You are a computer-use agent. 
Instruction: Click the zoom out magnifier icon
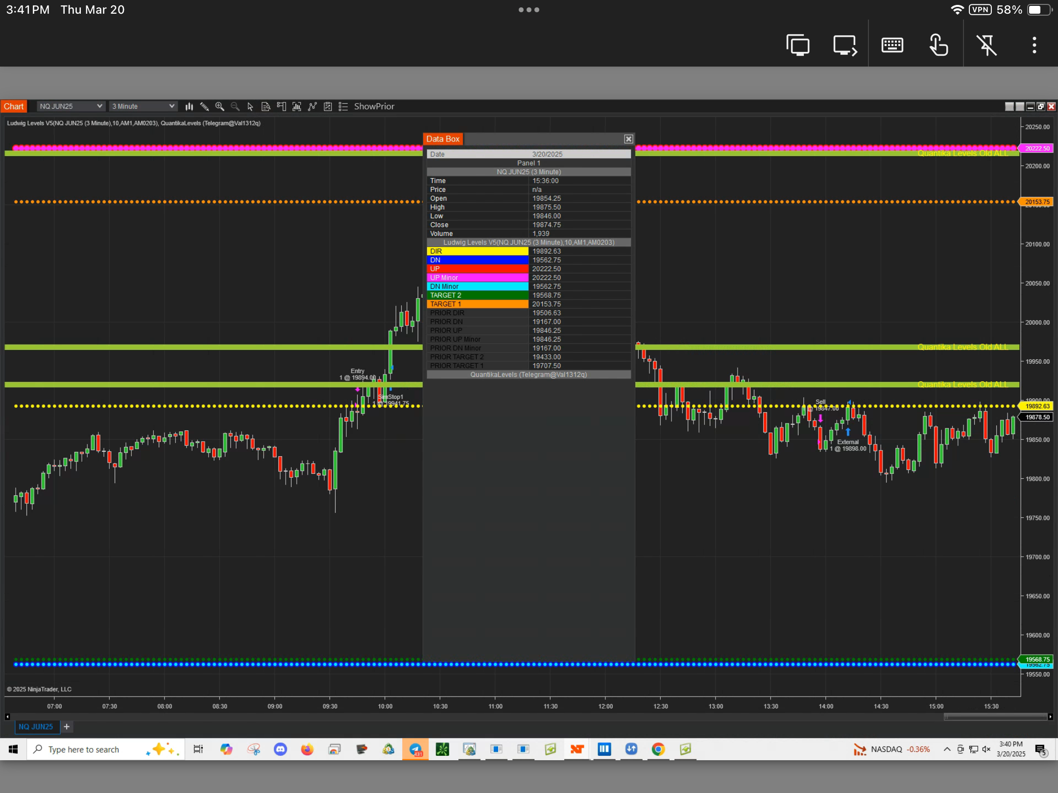pyautogui.click(x=235, y=106)
